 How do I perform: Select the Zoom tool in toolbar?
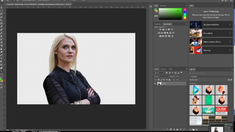(1, 71)
